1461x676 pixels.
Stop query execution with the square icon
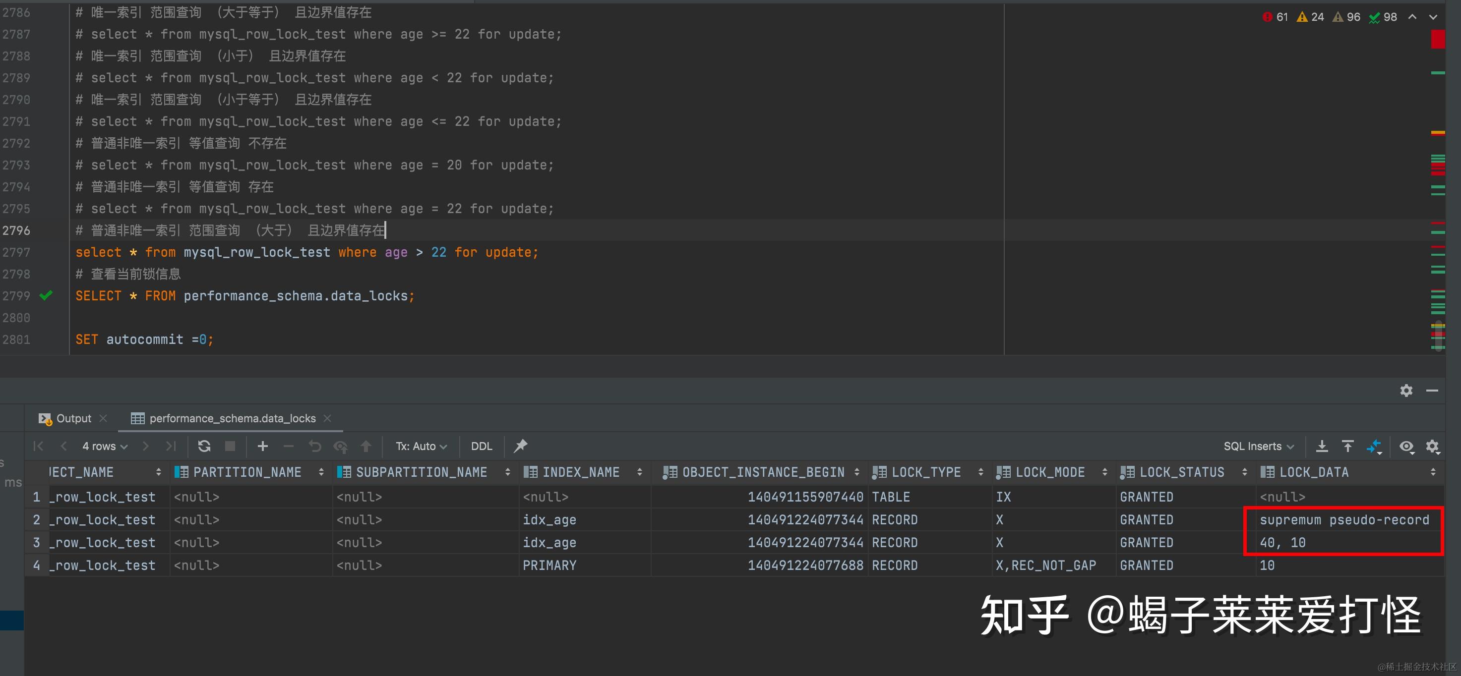pyautogui.click(x=230, y=446)
